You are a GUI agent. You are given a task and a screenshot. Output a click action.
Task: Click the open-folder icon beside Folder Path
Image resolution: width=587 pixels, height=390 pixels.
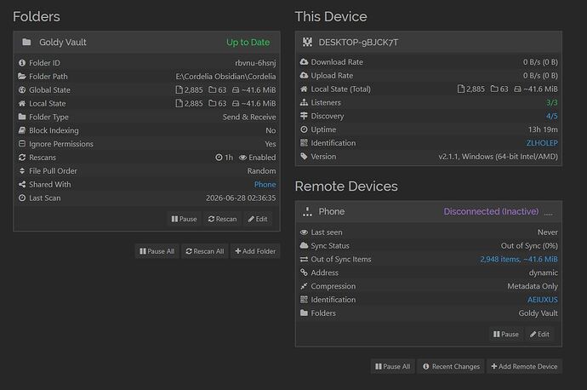[x=22, y=77]
